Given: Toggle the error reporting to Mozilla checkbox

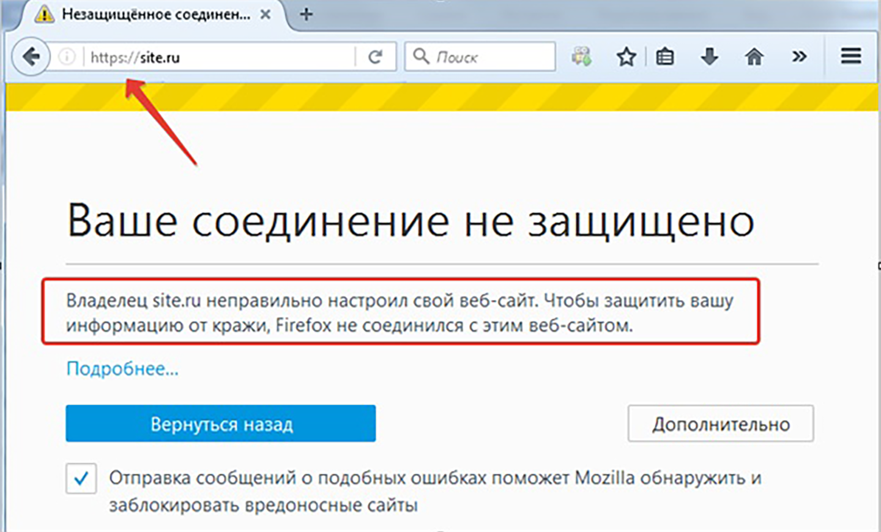Looking at the screenshot, I should pos(81,478).
